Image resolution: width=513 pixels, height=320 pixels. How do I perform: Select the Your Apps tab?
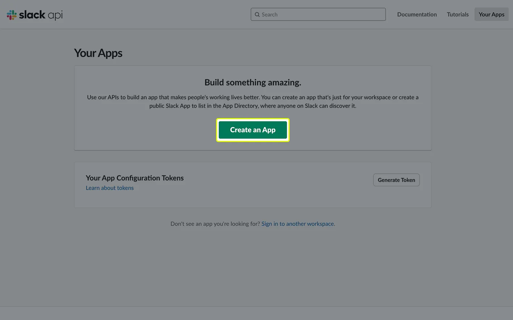tap(491, 14)
